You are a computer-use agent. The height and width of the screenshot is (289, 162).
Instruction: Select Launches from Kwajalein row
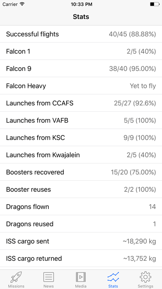coord(81,155)
